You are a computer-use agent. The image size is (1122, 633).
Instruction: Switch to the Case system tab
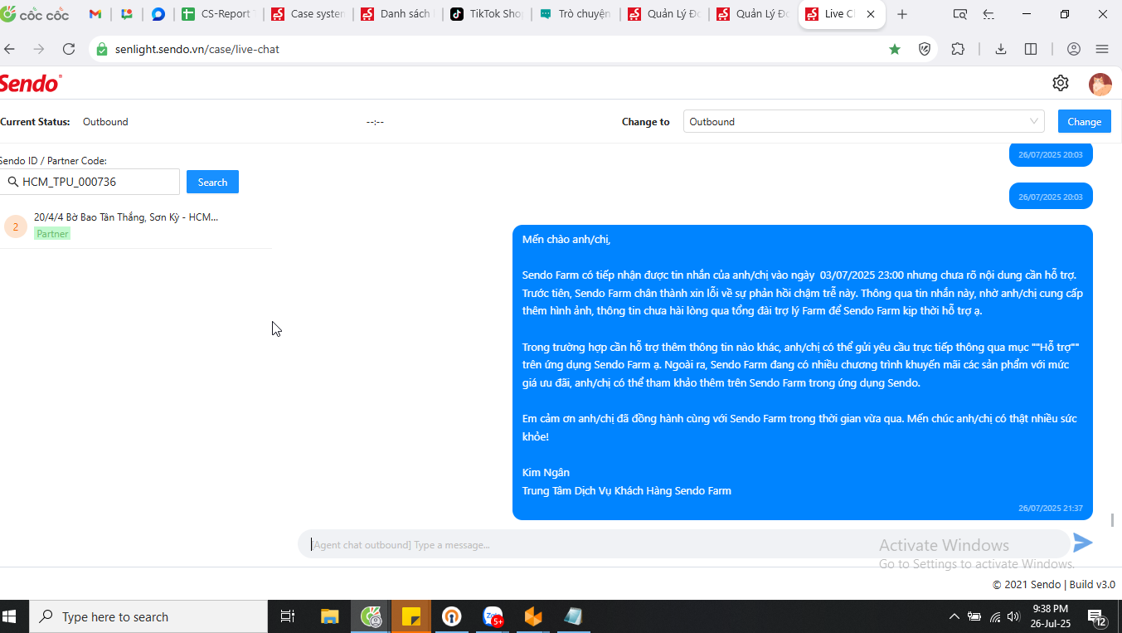coord(307,14)
